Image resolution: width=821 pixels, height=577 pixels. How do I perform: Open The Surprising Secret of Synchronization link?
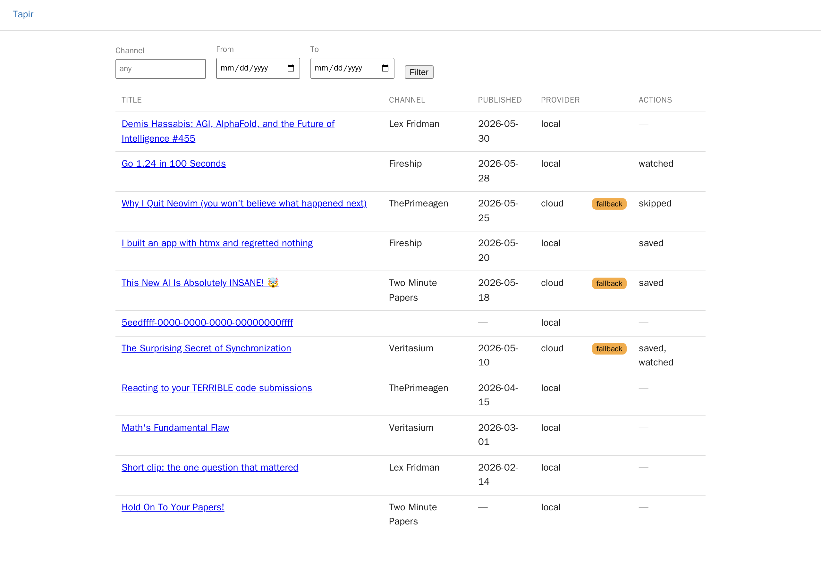(206, 348)
